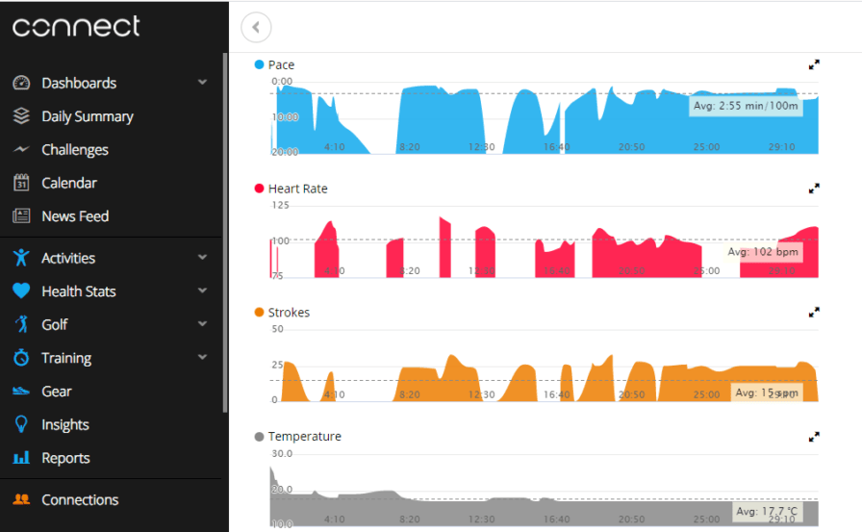Click the Calendar icon in sidebar

(x=21, y=183)
